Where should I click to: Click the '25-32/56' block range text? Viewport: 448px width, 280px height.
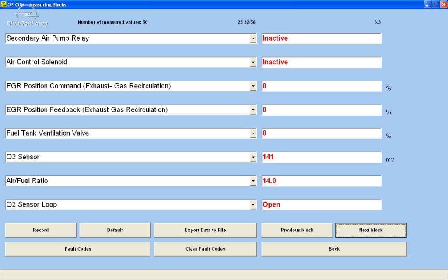pyautogui.click(x=246, y=22)
